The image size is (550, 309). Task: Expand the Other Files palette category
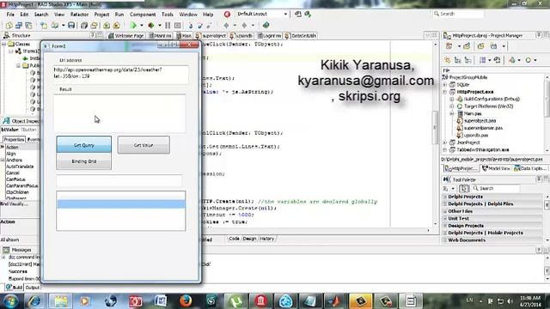pos(445,211)
